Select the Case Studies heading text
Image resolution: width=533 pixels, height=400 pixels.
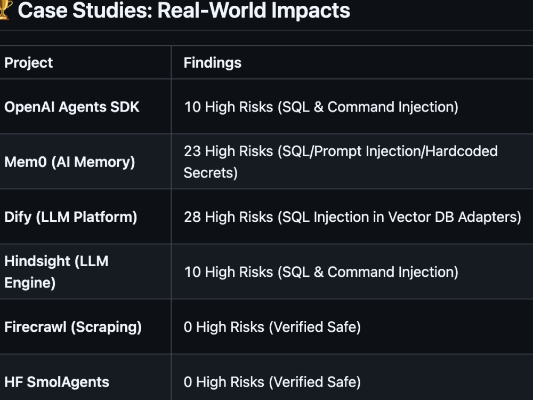pos(184,10)
